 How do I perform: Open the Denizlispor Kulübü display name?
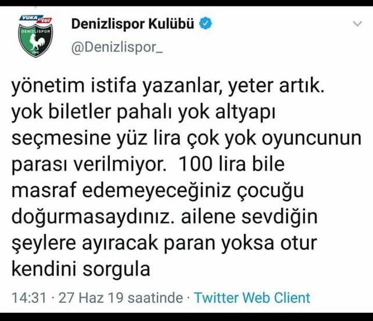point(132,24)
